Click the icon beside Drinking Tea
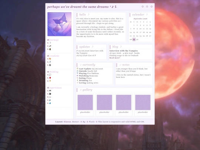The height and width of the screenshot is (150, 200). (77, 80)
